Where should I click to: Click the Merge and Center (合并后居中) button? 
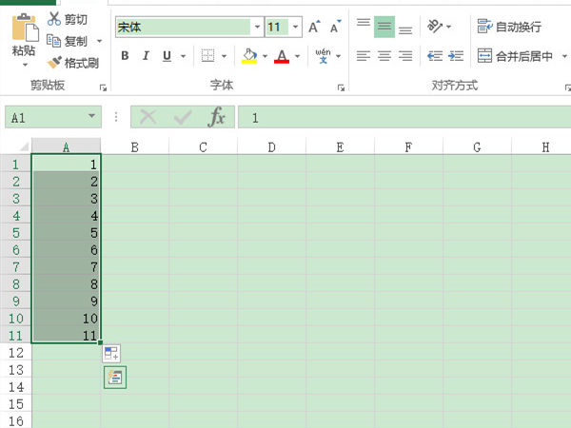517,56
